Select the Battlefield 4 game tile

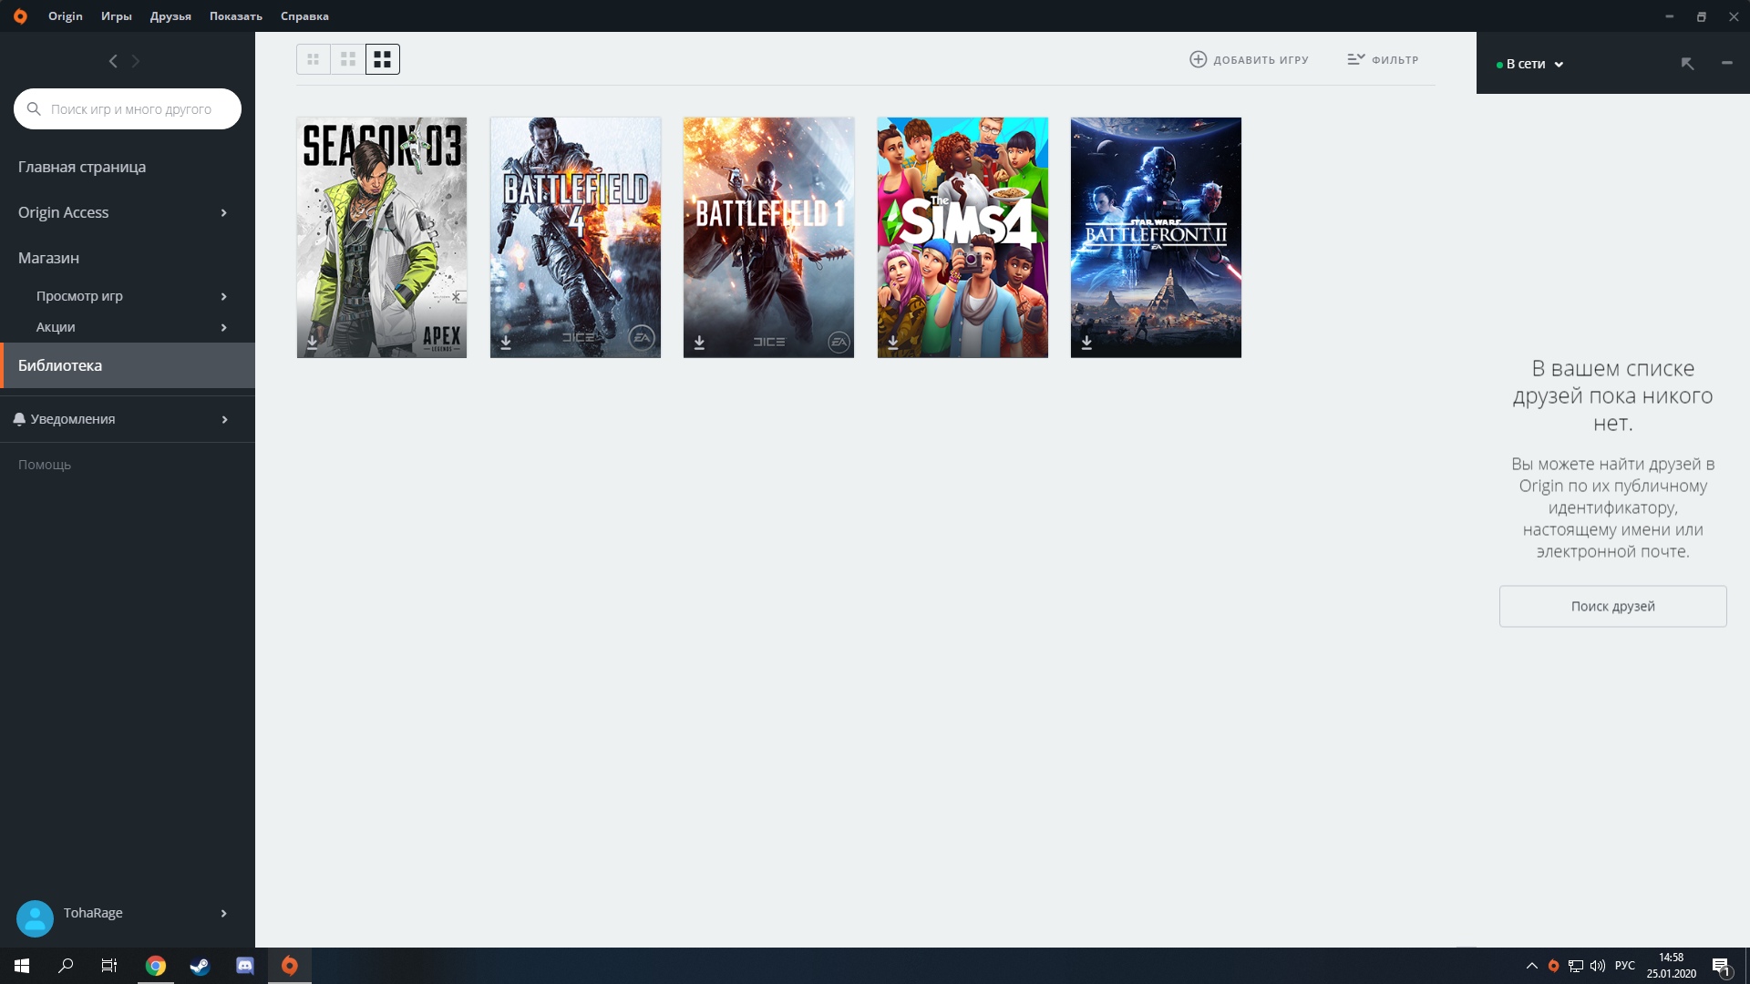click(575, 237)
